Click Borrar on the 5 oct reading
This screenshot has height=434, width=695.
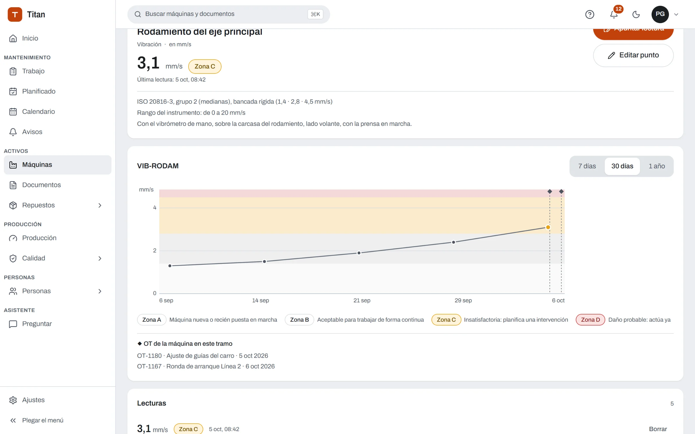coord(658,429)
